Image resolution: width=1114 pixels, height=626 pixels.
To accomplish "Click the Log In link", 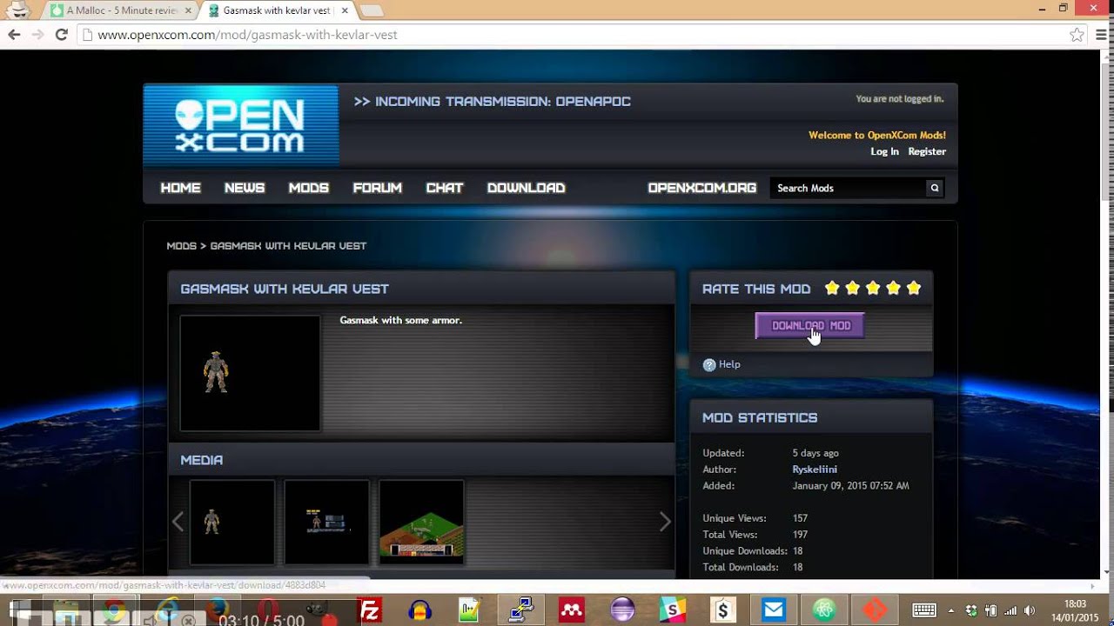I will (884, 151).
